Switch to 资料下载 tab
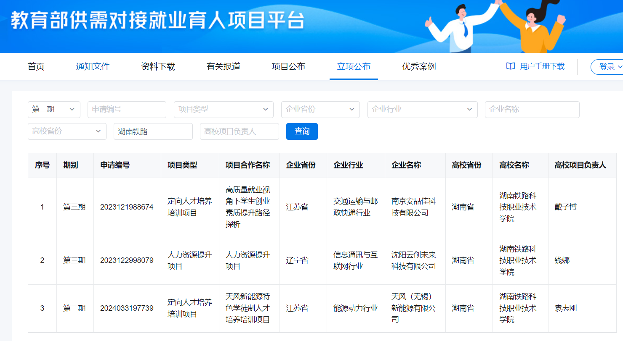The image size is (623, 341). [x=158, y=66]
